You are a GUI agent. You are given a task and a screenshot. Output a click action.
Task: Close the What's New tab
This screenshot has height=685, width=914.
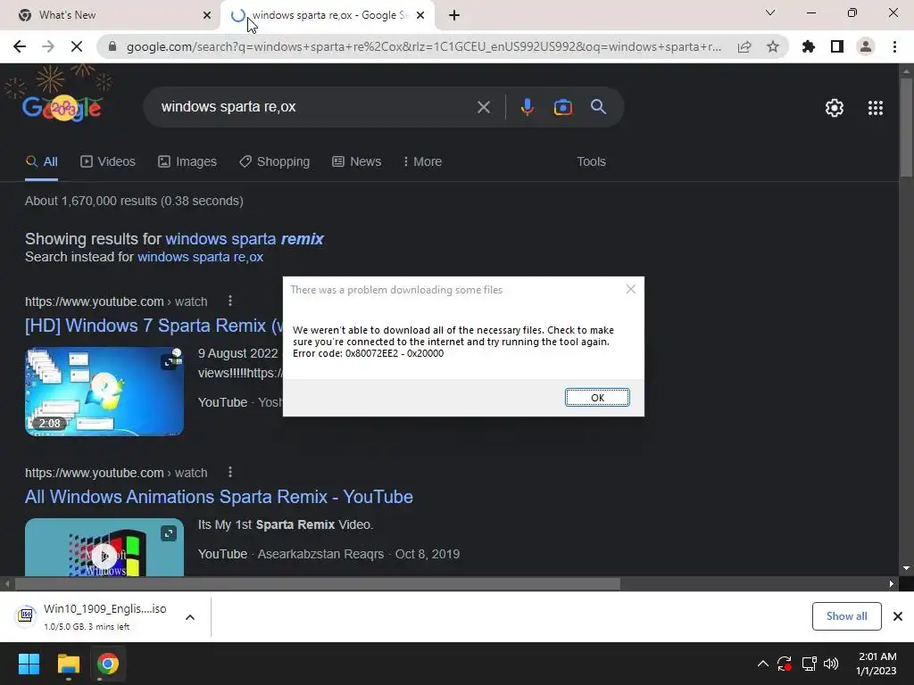tap(206, 15)
